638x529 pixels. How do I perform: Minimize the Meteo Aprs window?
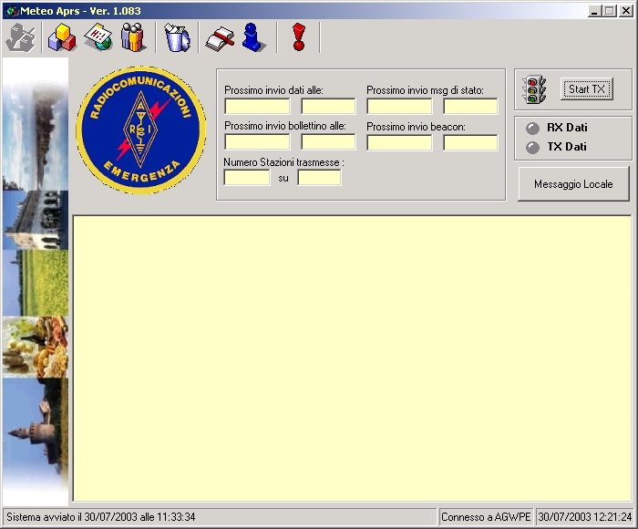[594, 11]
